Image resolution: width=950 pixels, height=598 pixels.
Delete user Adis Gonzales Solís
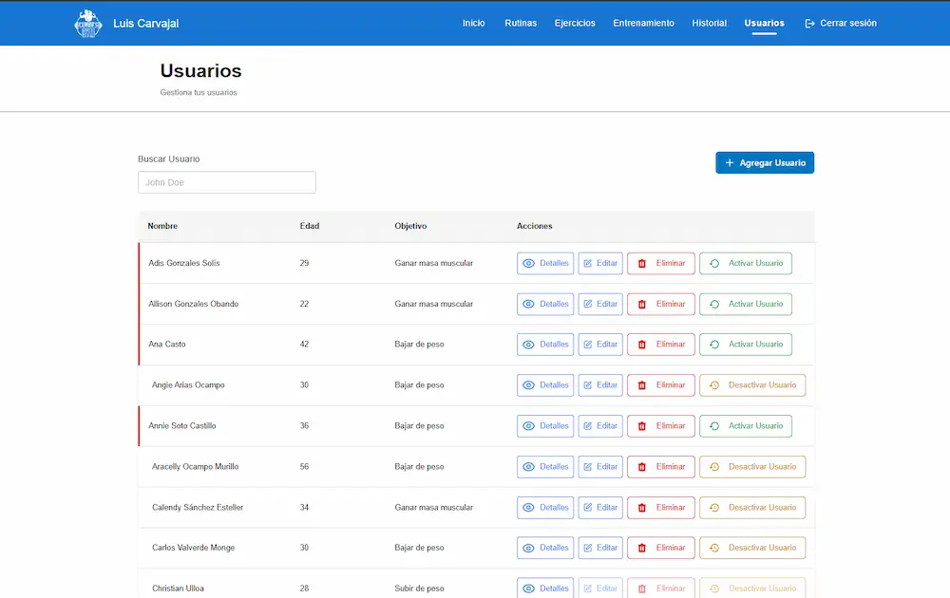click(x=660, y=263)
